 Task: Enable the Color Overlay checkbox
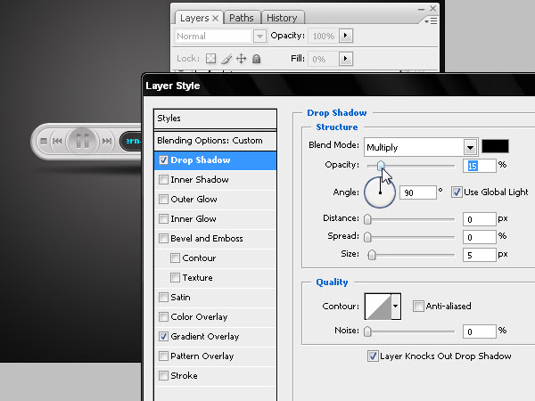163,316
